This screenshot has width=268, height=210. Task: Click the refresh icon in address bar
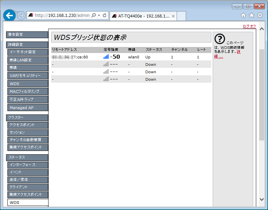(105, 16)
